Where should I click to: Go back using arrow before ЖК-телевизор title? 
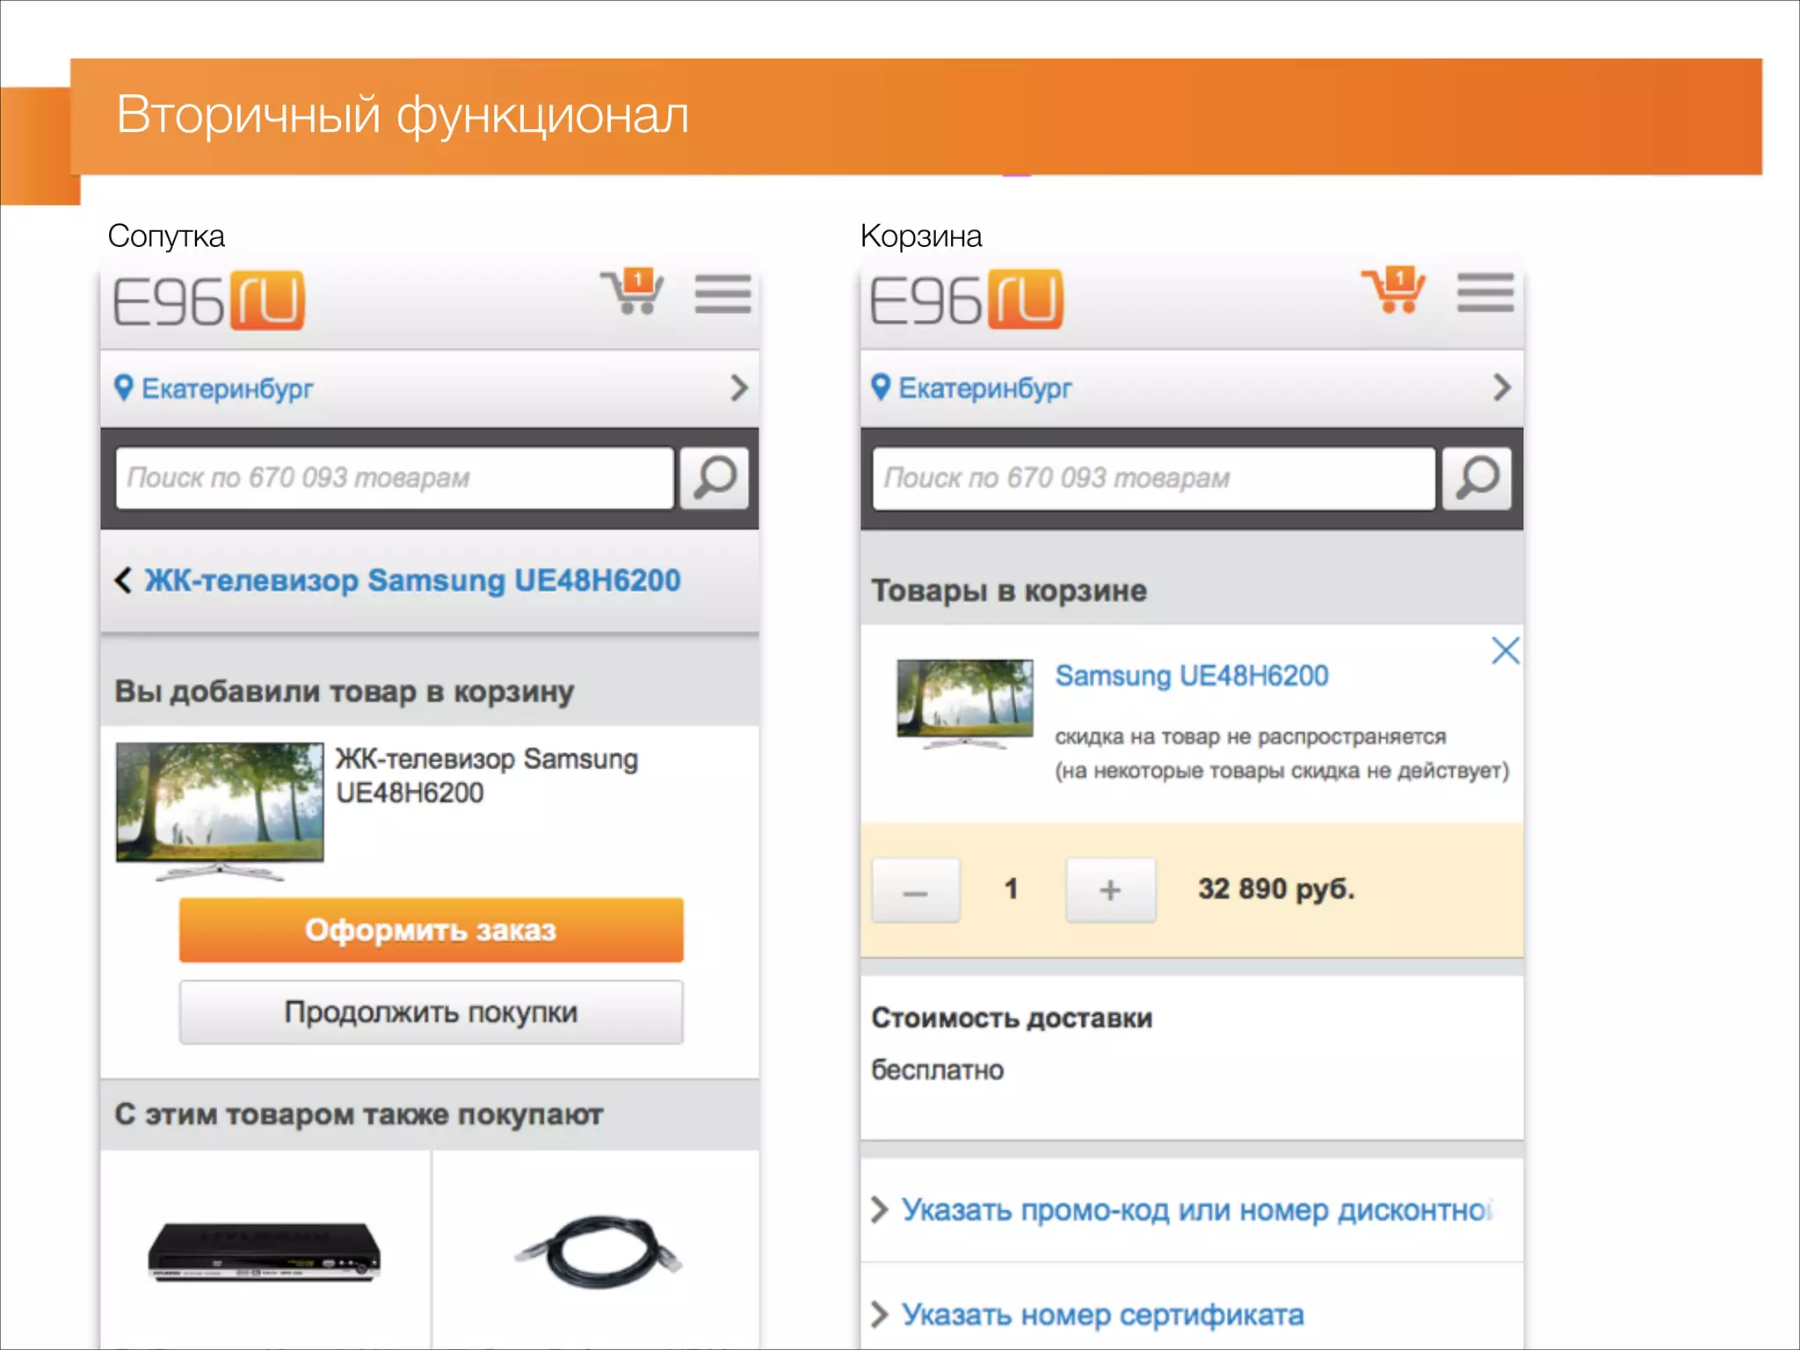pyautogui.click(x=124, y=580)
